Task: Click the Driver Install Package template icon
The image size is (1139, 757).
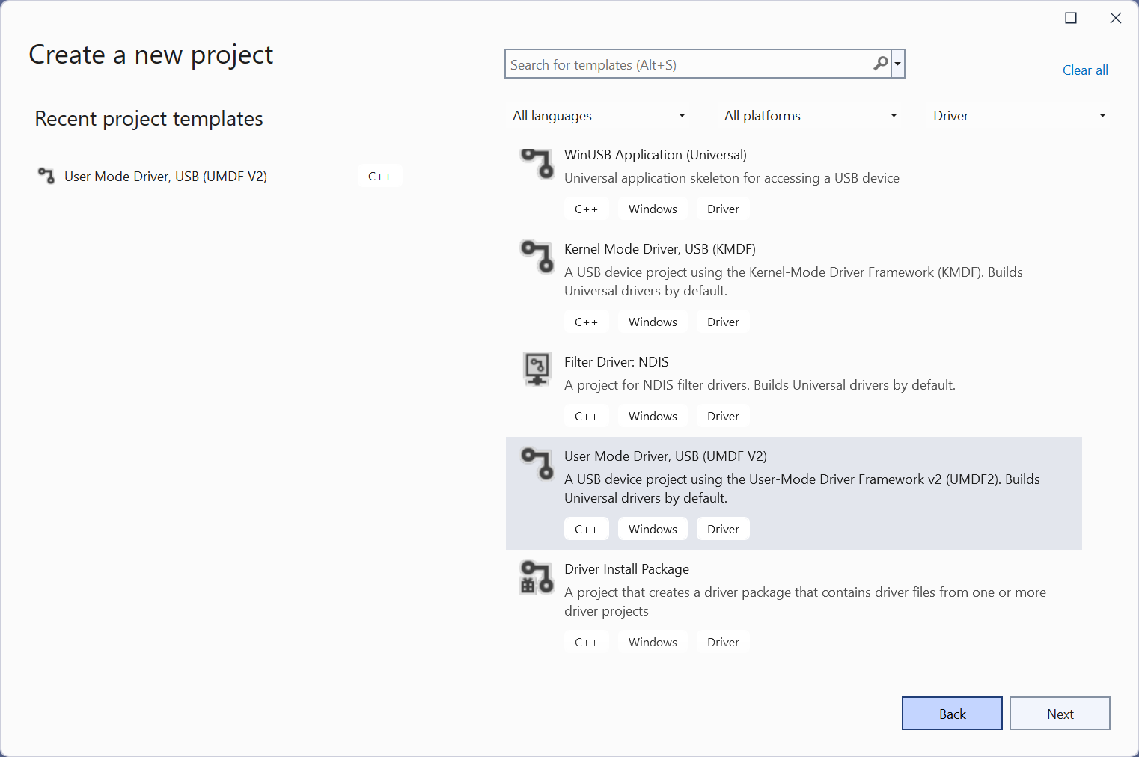Action: point(537,577)
